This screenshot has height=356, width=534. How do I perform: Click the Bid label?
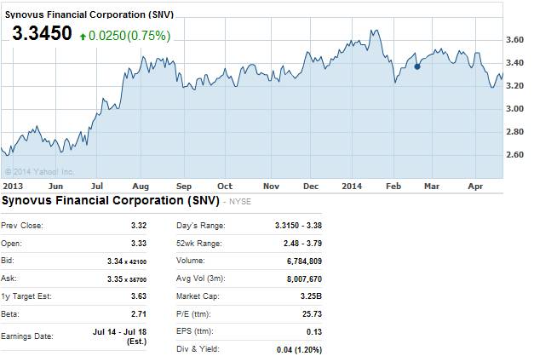click(8, 261)
